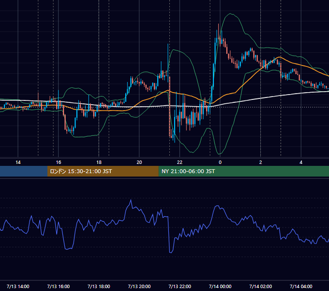Click the 7/13 16:00 time label
This screenshot has width=329, height=291.
click(x=59, y=287)
